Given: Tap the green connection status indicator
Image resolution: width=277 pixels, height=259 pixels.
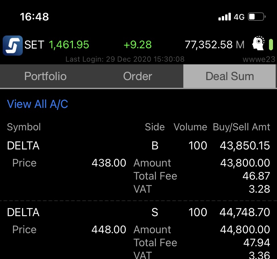Looking at the screenshot, I should 271,45.
